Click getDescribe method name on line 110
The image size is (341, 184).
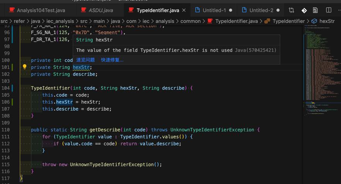click(x=105, y=129)
